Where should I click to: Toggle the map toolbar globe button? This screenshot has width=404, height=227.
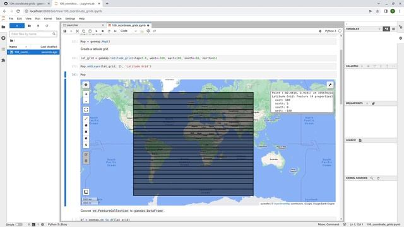(86, 84)
